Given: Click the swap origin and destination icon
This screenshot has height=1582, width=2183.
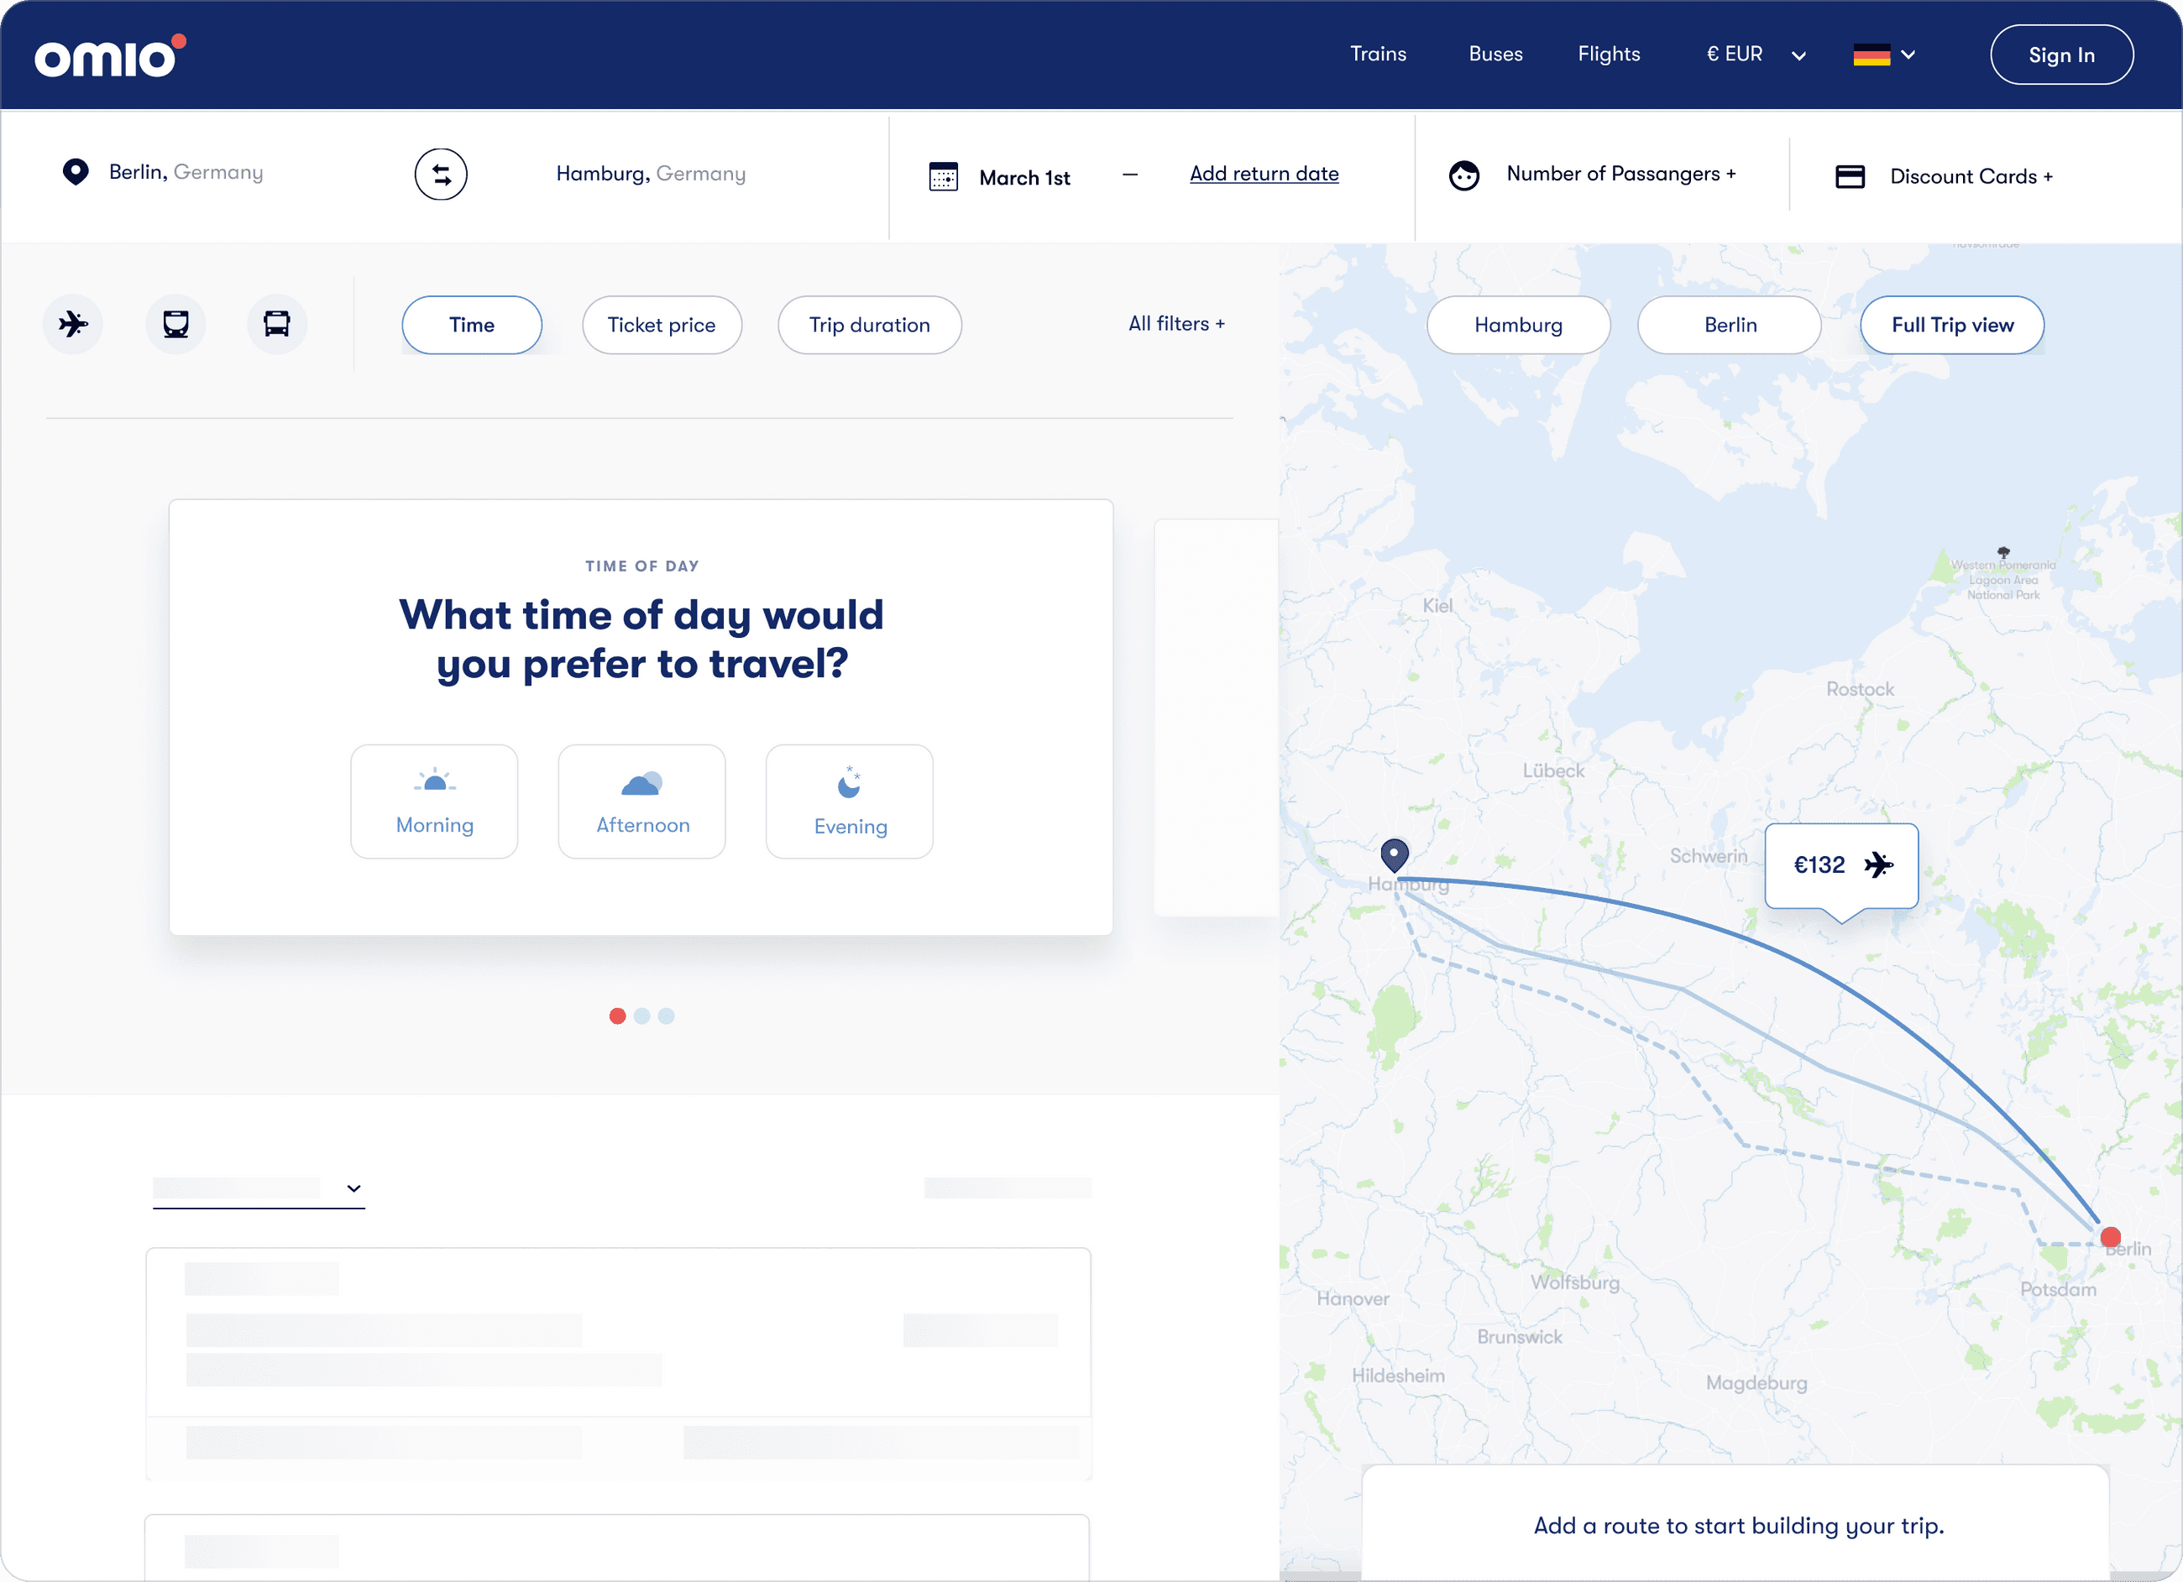Looking at the screenshot, I should (x=441, y=175).
